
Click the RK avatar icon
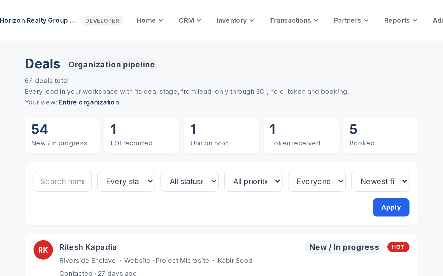tap(43, 250)
